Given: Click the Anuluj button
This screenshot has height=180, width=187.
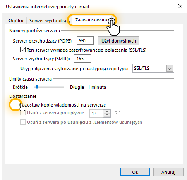Looking at the screenshot, I should point(168,172).
